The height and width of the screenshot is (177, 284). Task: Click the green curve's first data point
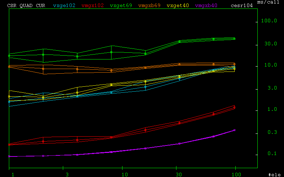pos(9,56)
